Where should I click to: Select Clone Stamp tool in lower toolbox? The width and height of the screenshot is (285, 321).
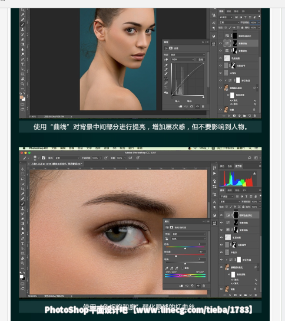pos(22,209)
